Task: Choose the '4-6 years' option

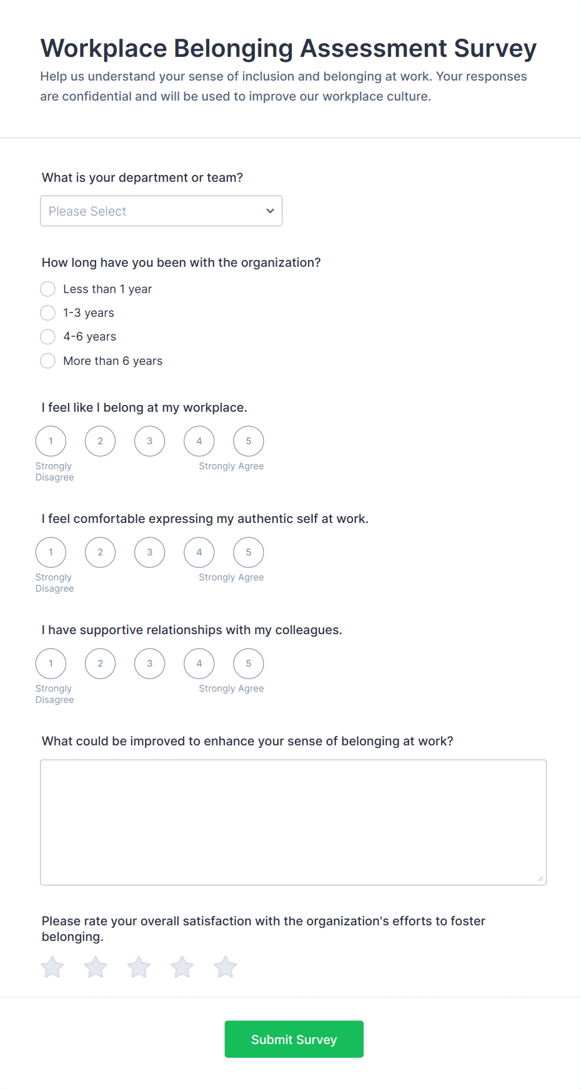Action: pos(47,337)
